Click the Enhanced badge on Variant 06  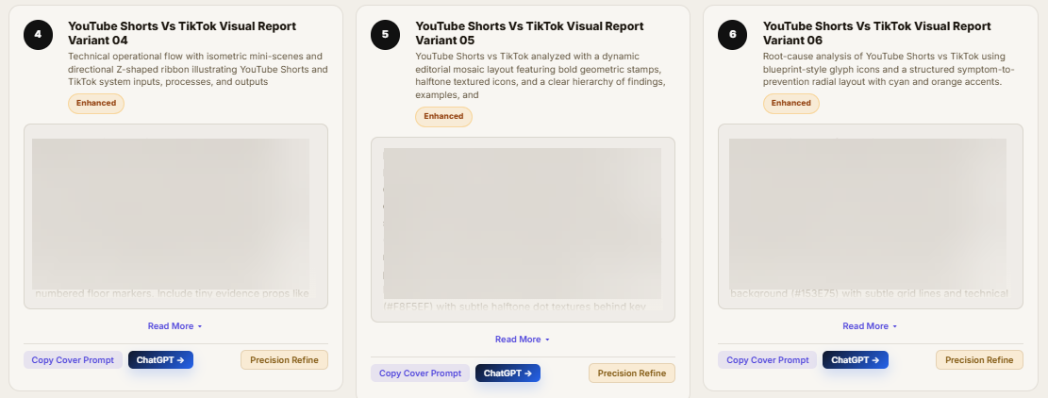pos(790,104)
